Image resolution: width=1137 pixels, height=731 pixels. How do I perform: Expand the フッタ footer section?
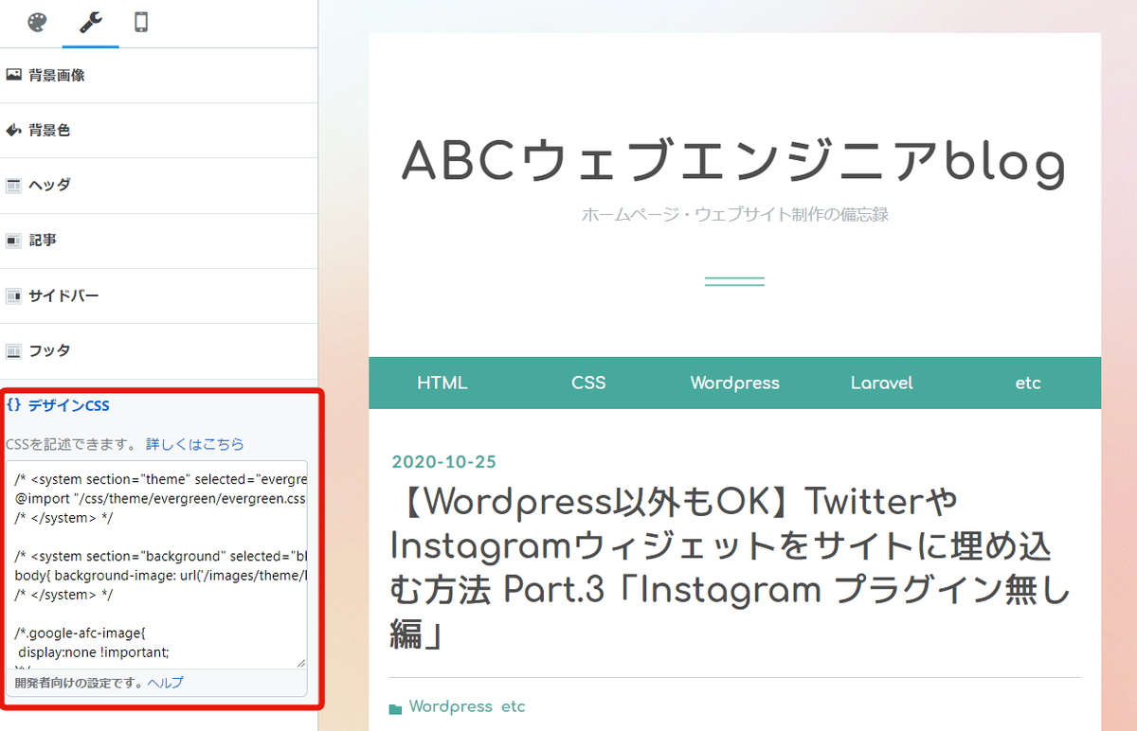coord(45,350)
